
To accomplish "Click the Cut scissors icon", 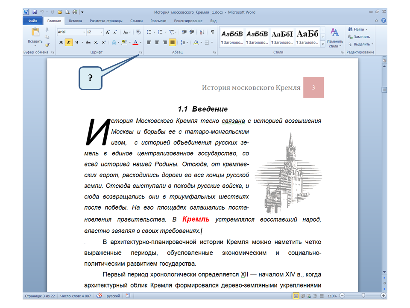I will coord(47,30).
